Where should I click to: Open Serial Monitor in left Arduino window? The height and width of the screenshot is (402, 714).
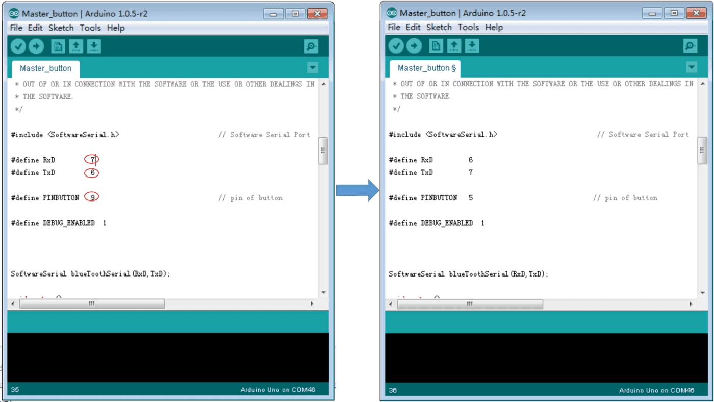311,46
